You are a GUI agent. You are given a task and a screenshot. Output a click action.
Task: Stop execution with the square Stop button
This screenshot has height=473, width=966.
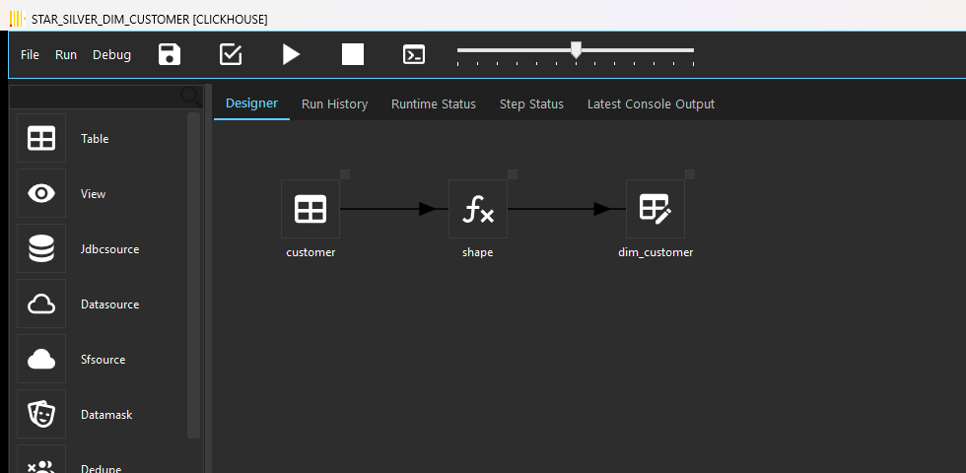click(x=353, y=54)
